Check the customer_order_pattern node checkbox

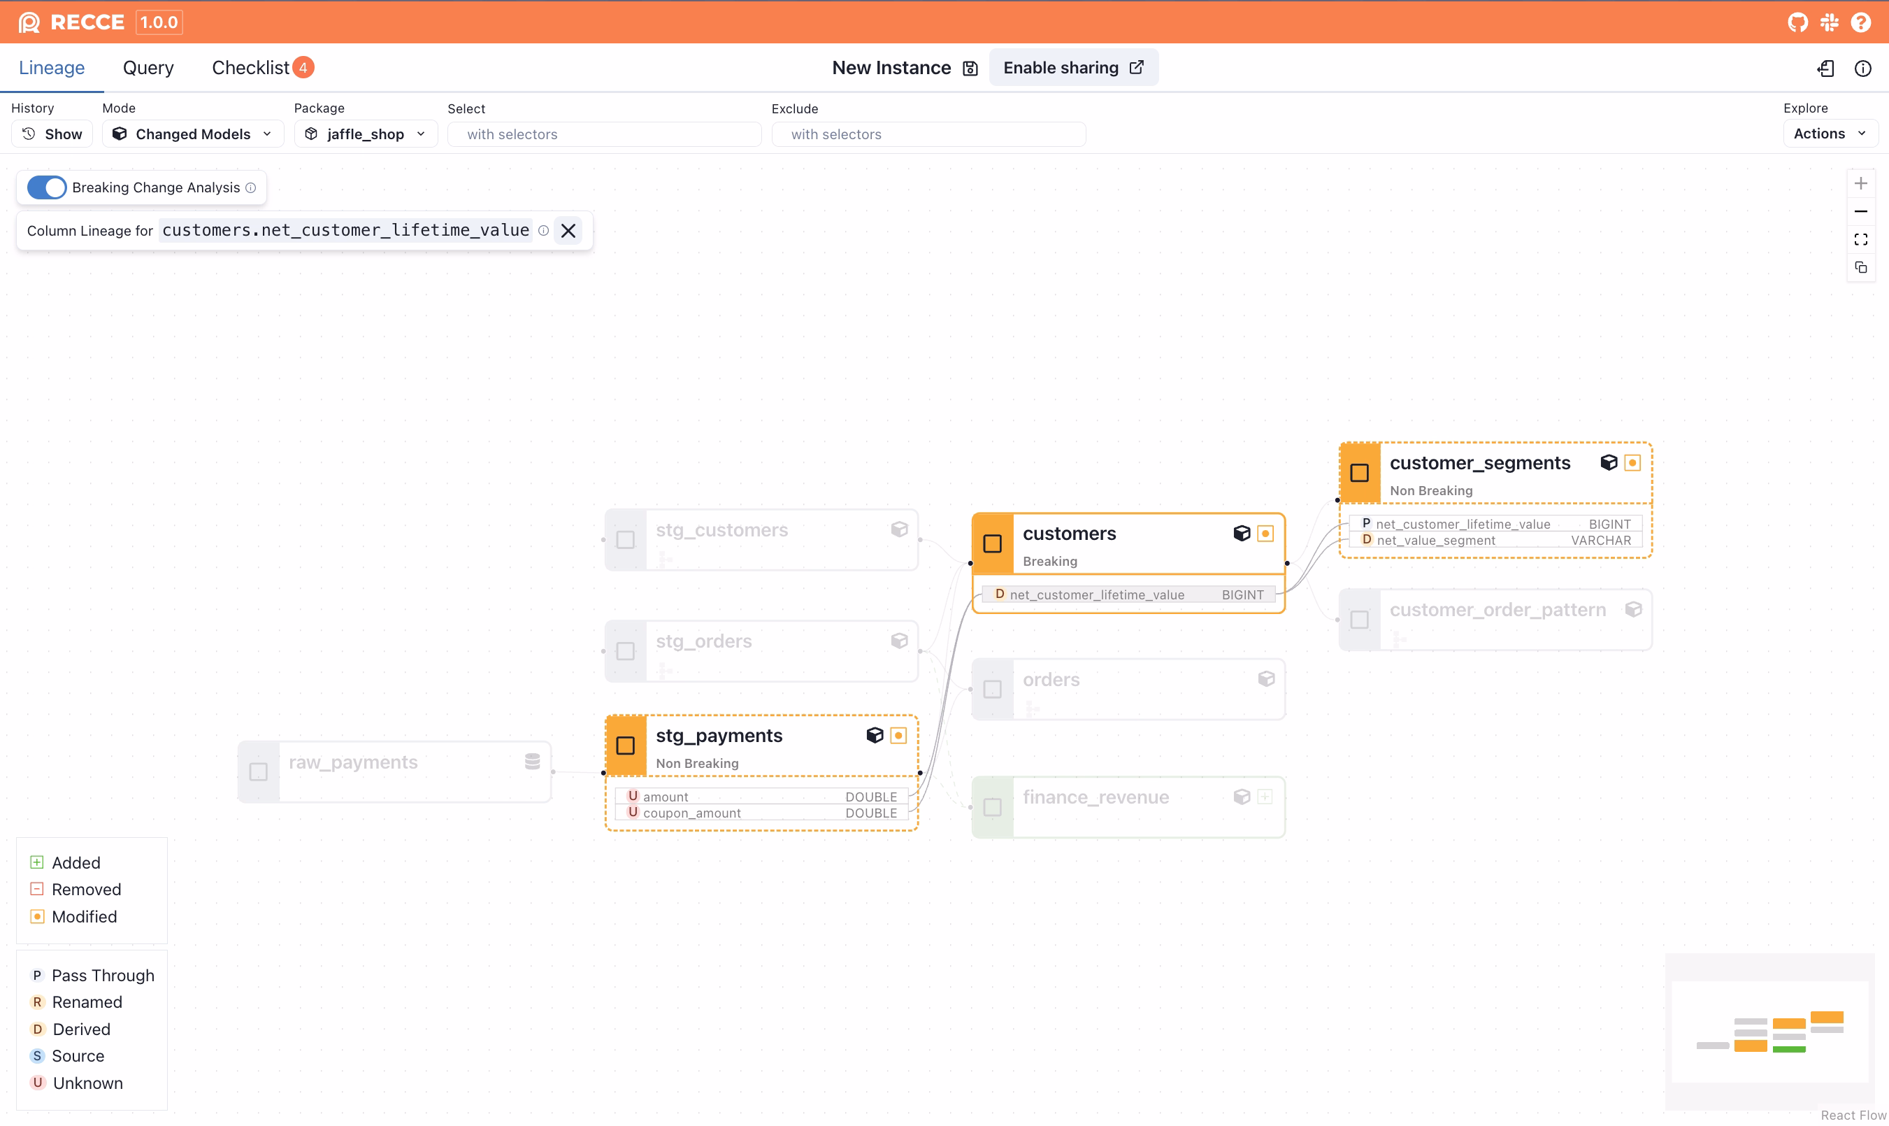pos(1359,620)
